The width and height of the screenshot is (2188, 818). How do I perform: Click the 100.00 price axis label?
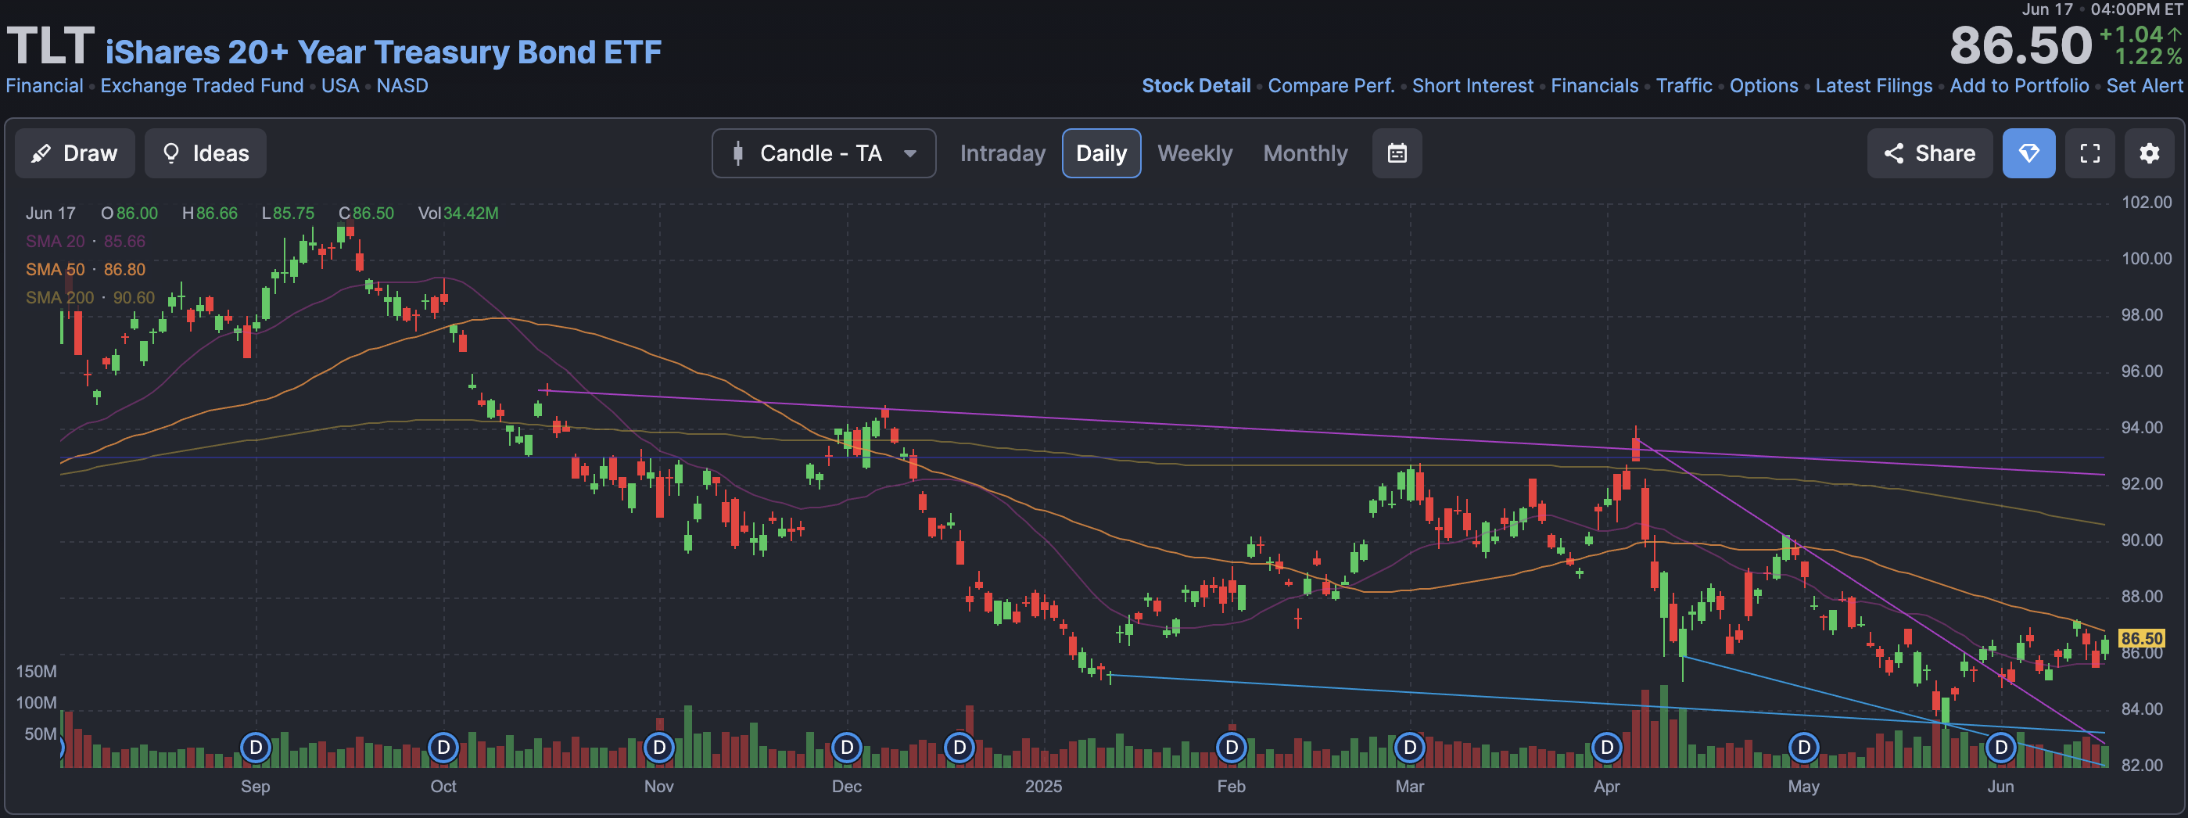(x=2147, y=258)
